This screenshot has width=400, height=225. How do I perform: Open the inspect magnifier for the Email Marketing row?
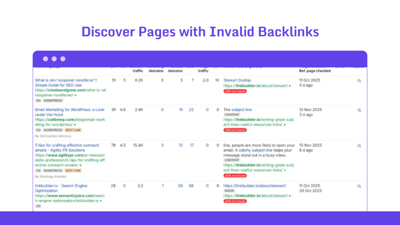359,110
